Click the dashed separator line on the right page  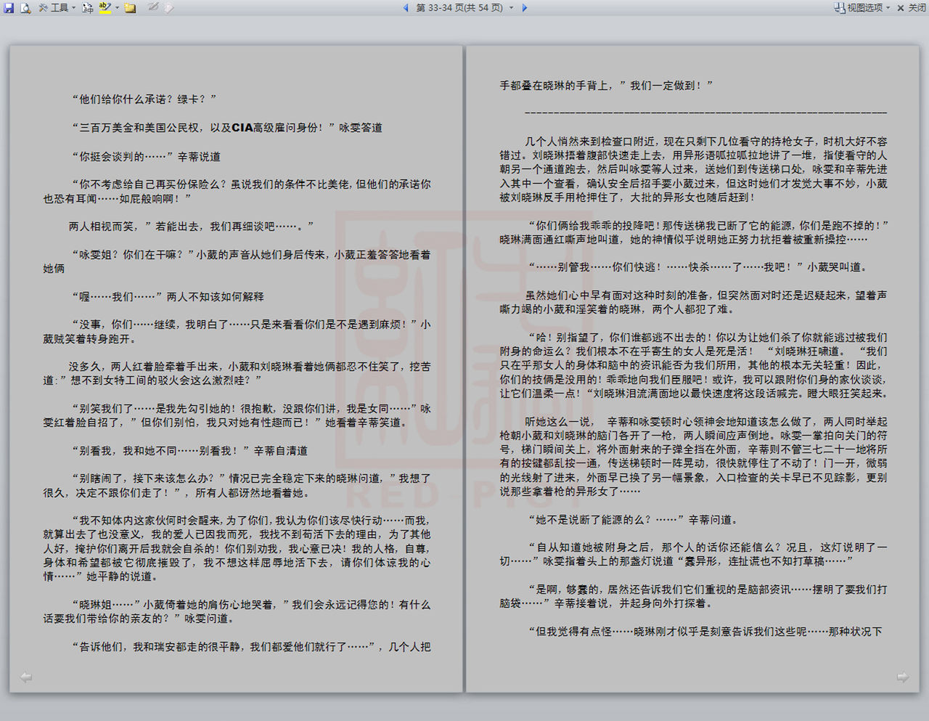click(x=705, y=113)
